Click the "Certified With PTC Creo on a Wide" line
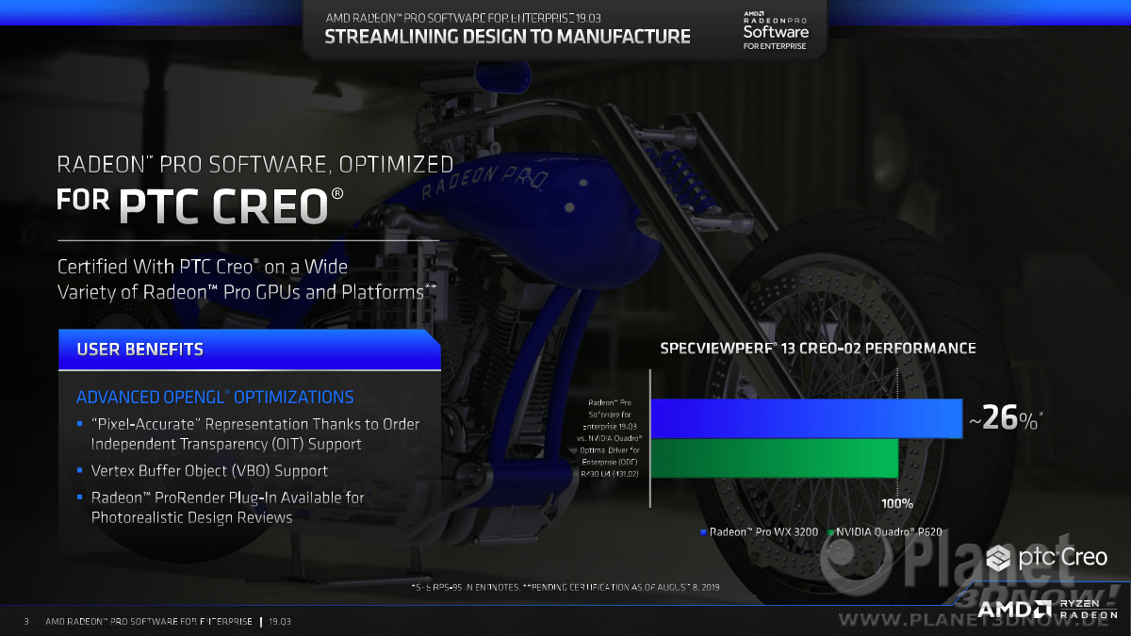This screenshot has width=1131, height=636. coord(203,267)
